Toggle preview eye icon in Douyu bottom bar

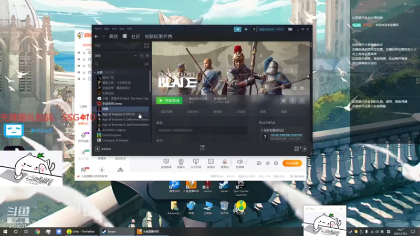pyautogui.click(x=268, y=163)
